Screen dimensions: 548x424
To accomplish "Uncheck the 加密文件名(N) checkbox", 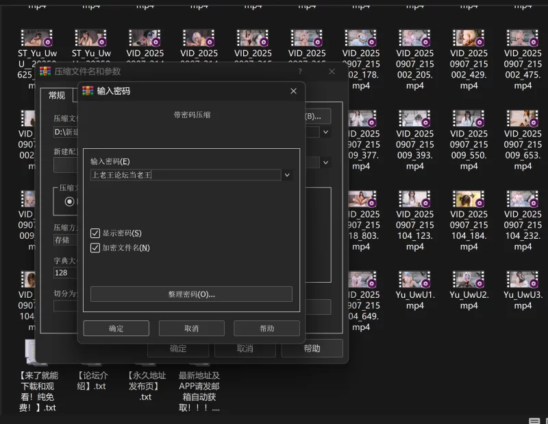I will [x=95, y=248].
